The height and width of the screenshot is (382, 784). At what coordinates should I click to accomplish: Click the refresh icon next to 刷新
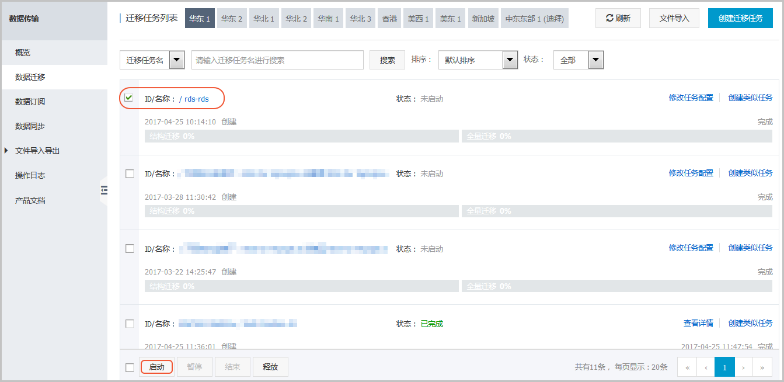(609, 18)
